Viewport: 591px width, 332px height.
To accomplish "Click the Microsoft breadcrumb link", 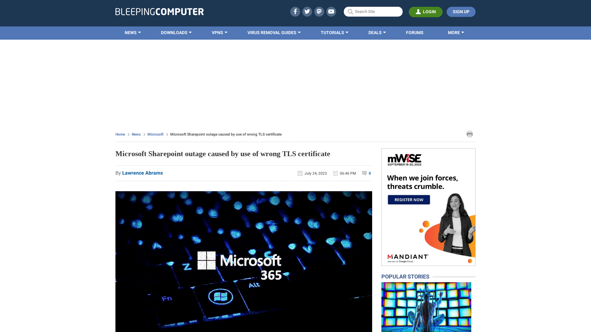I will tap(155, 134).
